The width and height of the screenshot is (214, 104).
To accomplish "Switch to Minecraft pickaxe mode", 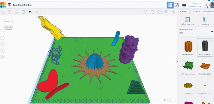I will point(177,5).
